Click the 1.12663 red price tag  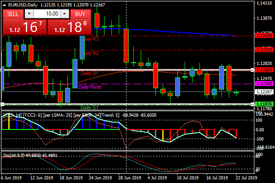coord(264,70)
